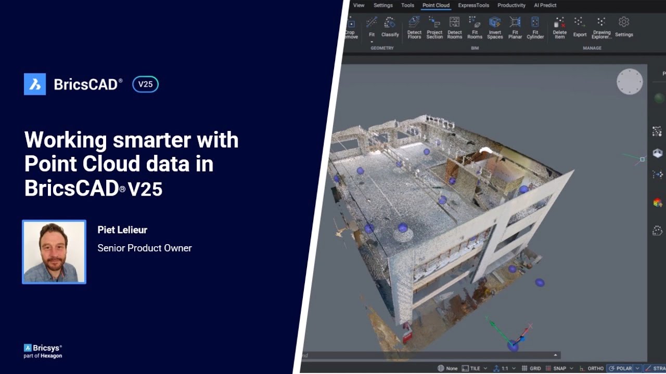Click the Project Section tool
The width and height of the screenshot is (666, 374).
(434, 28)
